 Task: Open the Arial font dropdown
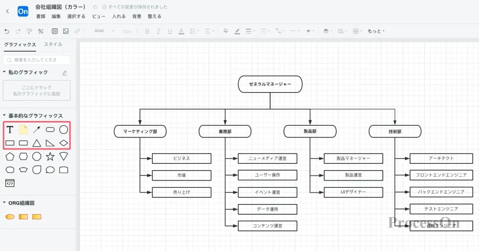(x=104, y=31)
